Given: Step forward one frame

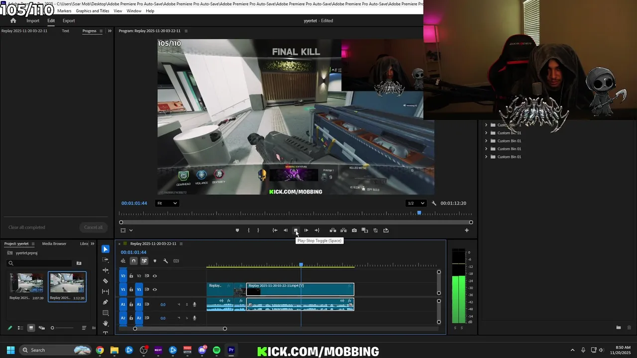Looking at the screenshot, I should pos(306,230).
